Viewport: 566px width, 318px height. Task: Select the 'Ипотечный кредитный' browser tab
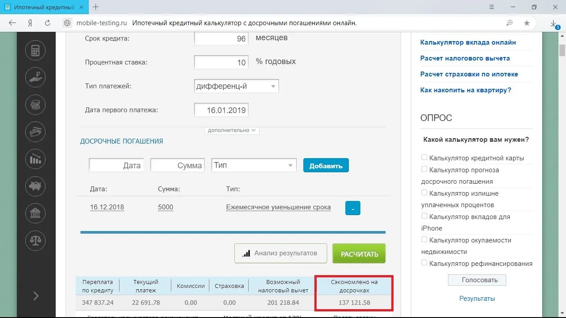pyautogui.click(x=44, y=7)
